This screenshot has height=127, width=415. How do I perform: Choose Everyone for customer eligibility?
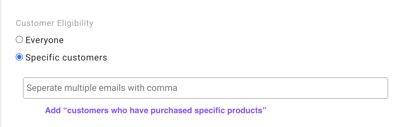coord(19,40)
